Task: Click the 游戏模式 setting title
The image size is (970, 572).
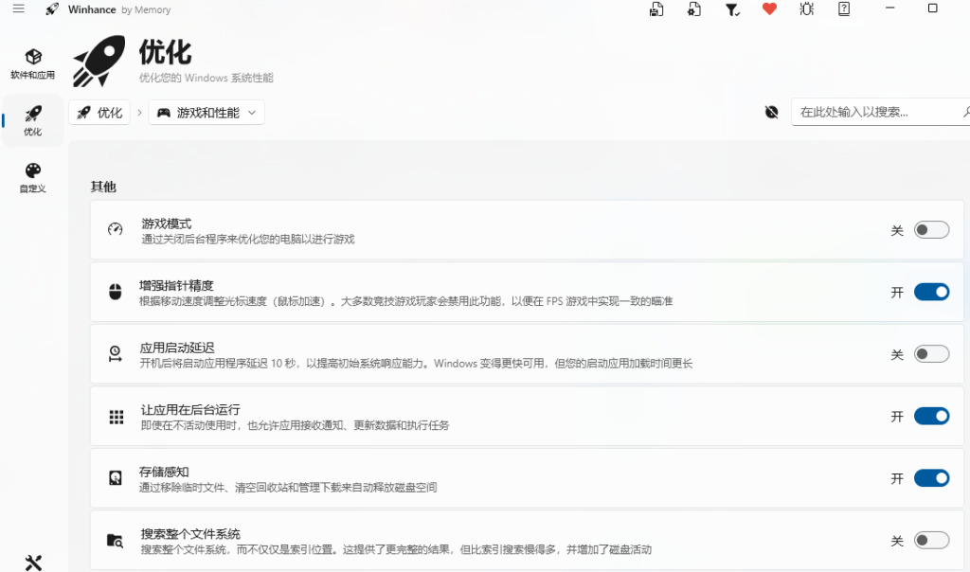Action: coord(167,223)
